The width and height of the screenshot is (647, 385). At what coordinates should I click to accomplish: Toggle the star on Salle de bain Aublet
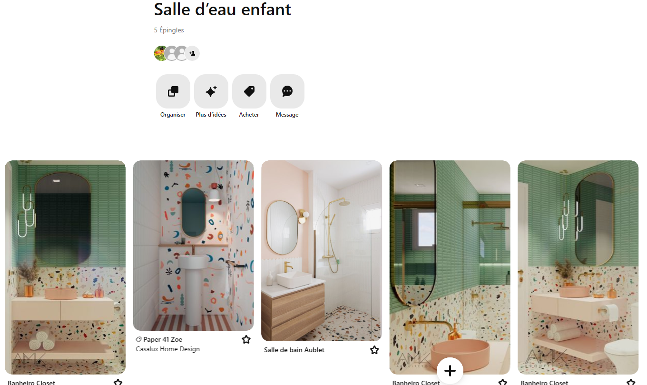pos(374,350)
